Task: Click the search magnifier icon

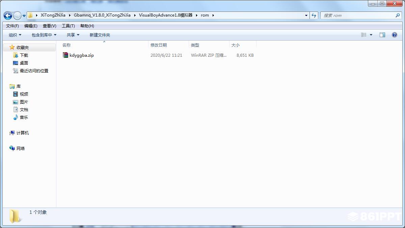Action: point(398,15)
